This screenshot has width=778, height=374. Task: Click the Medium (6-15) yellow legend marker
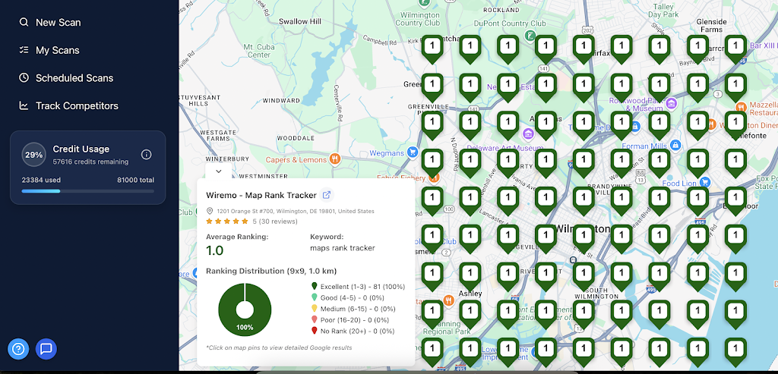pos(314,308)
